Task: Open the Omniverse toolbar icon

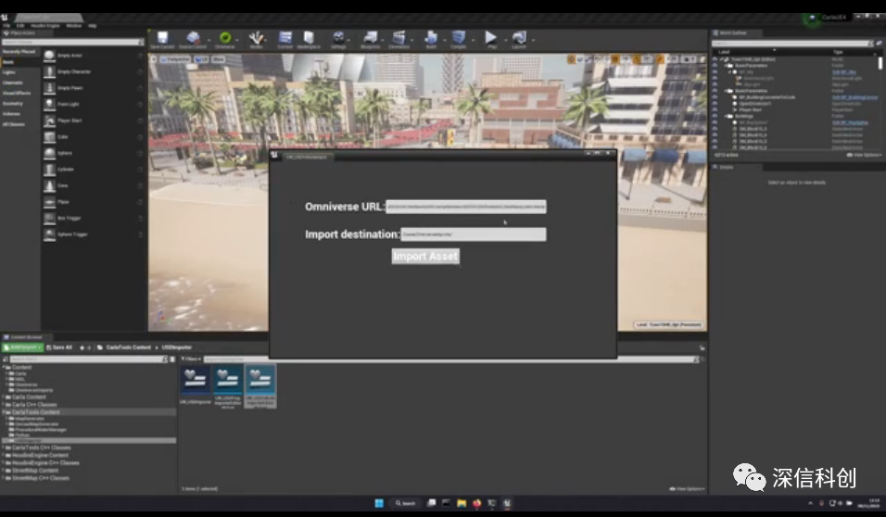Action: tap(225, 38)
